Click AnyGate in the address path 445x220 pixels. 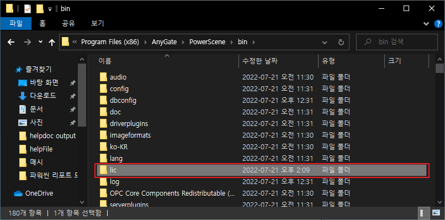click(164, 42)
